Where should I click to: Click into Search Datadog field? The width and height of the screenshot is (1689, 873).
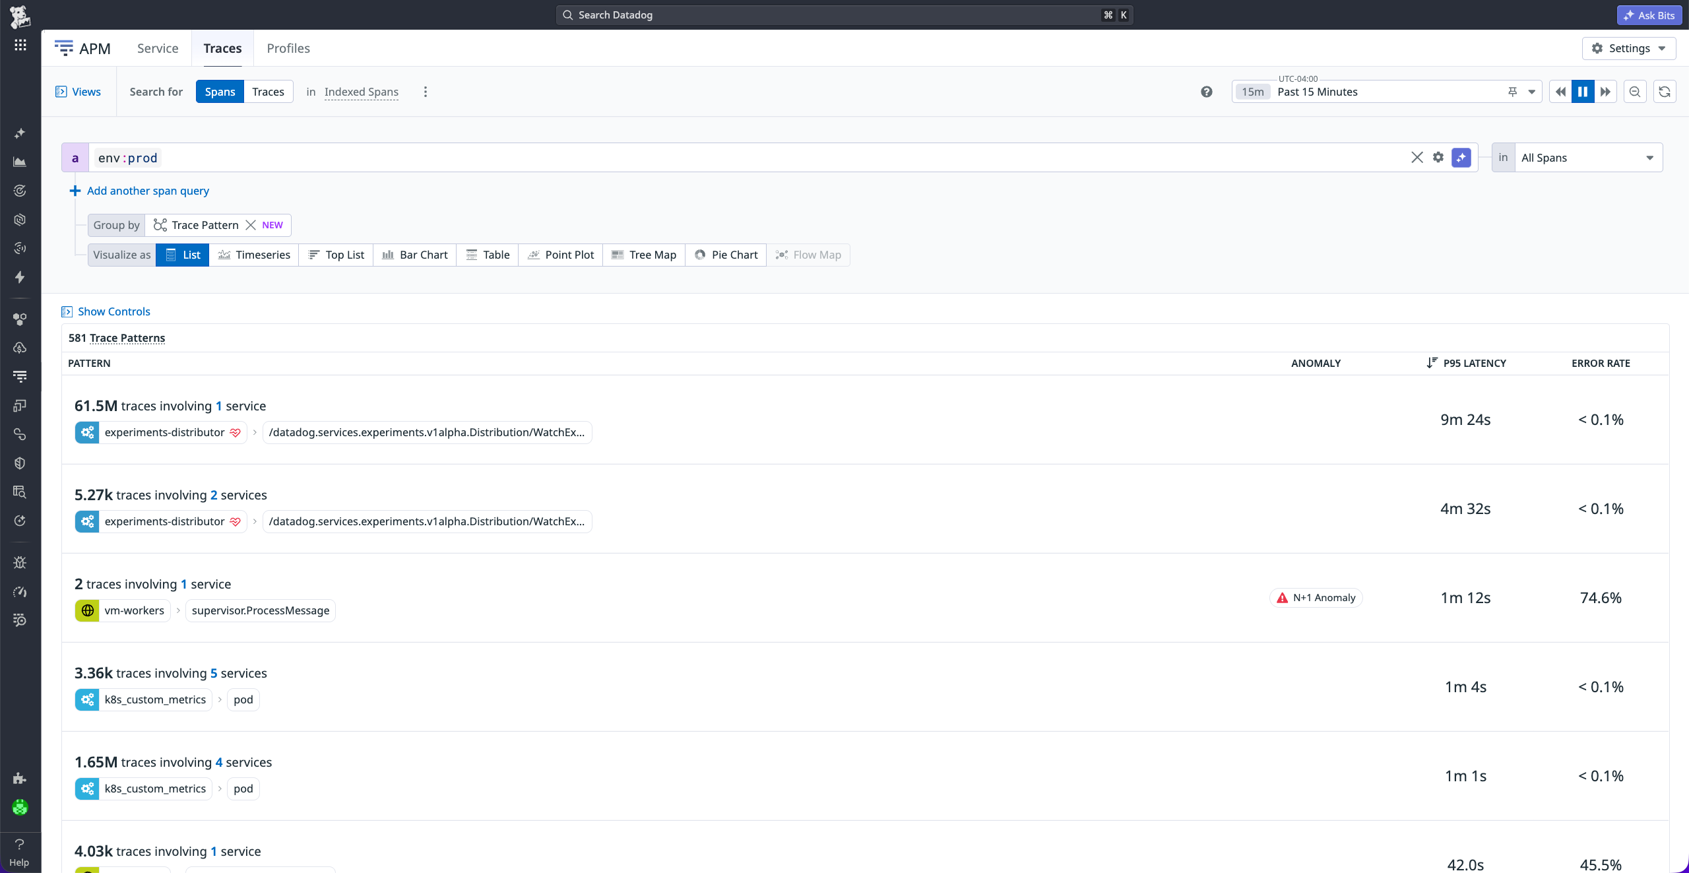click(844, 15)
